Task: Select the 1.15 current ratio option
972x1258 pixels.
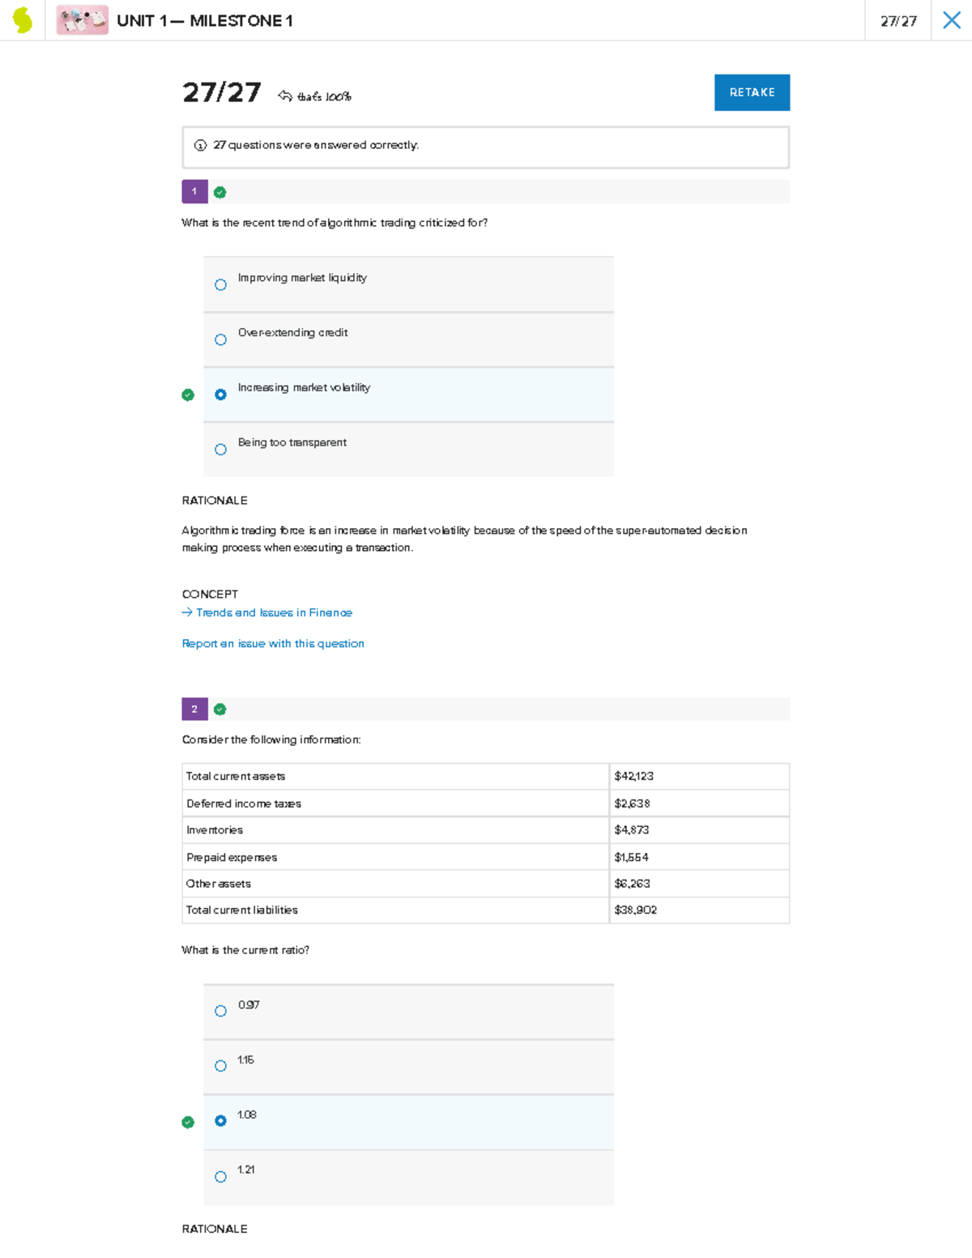Action: pos(220,1066)
